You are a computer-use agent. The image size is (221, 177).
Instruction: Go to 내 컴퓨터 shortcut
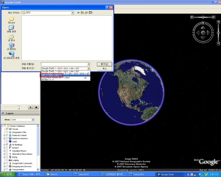click(11, 47)
